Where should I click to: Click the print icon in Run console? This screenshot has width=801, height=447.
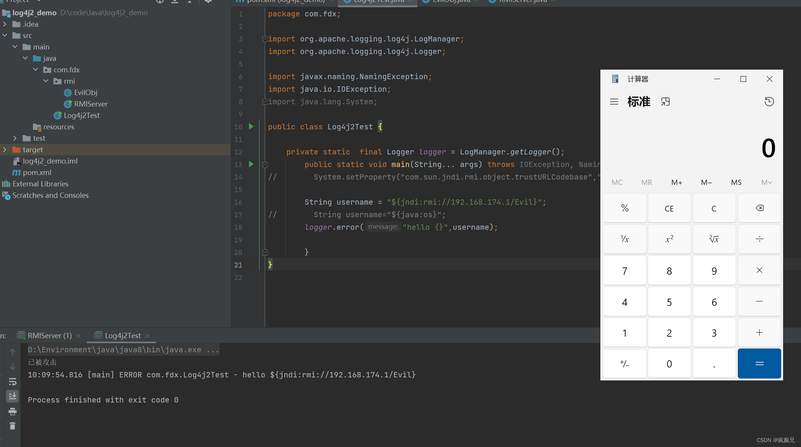point(13,411)
